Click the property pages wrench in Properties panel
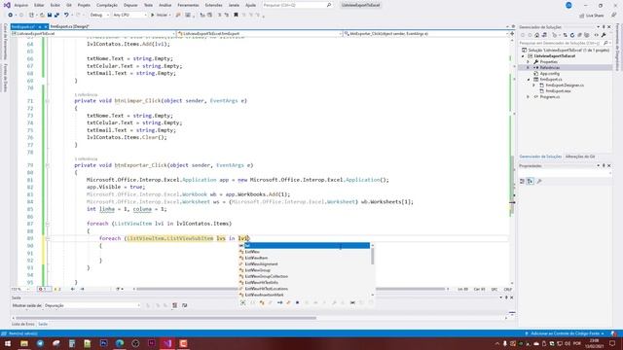The width and height of the screenshot is (623, 350). click(539, 181)
